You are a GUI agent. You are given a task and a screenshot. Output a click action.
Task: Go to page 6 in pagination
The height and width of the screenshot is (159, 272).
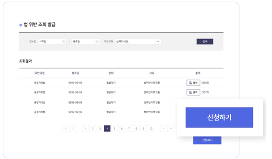point(122,129)
